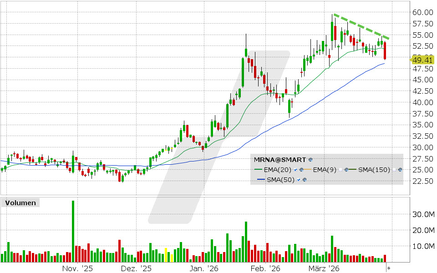The width and height of the screenshot is (437, 273).
Task: Open settings gear for EMA(9) indicator
Action: pos(346,169)
